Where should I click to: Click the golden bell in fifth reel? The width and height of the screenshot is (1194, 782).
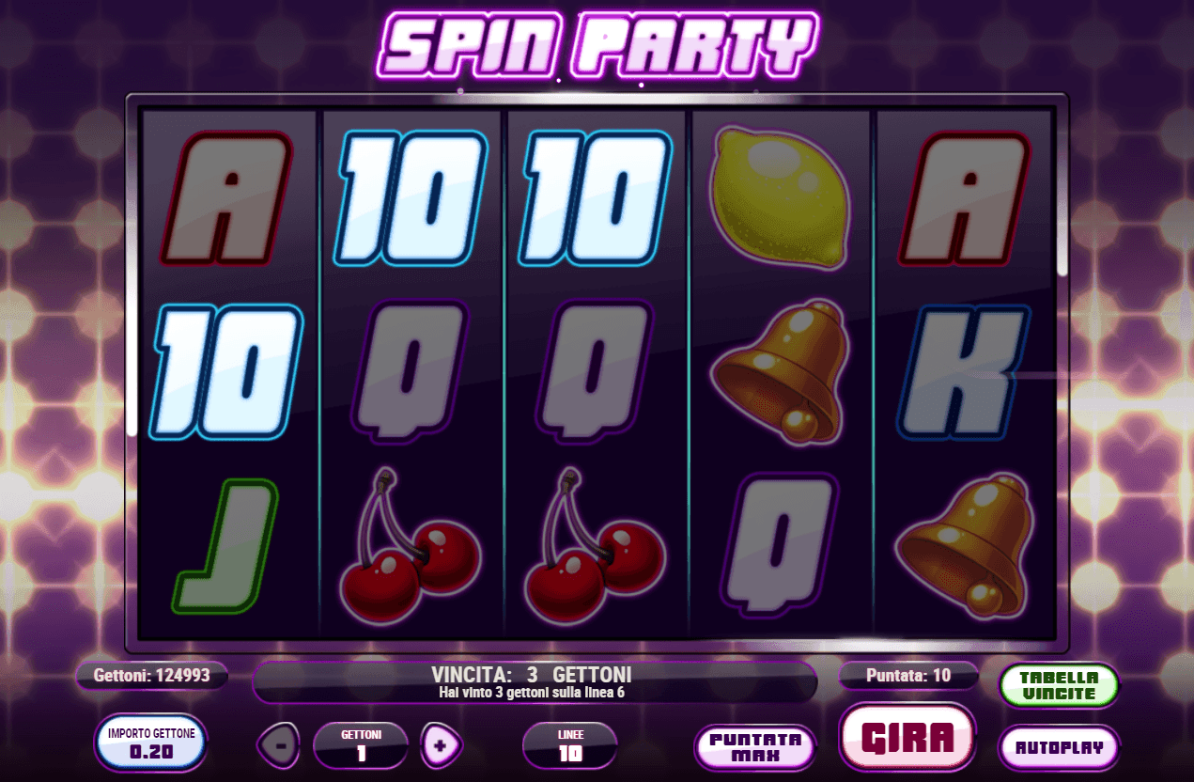point(965,547)
